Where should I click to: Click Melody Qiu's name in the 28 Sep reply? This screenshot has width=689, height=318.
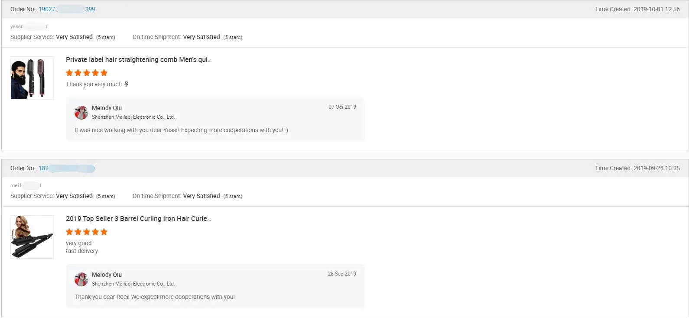(x=107, y=275)
